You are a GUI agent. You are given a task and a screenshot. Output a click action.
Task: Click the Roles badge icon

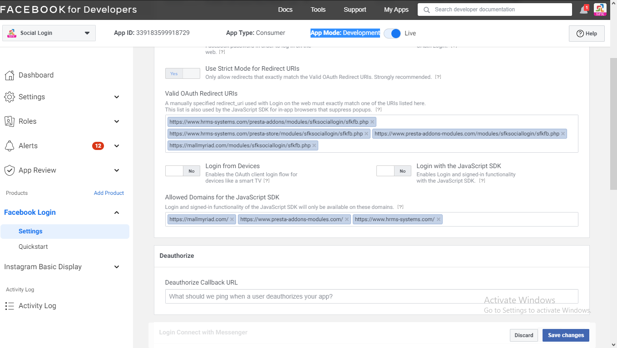tap(10, 121)
